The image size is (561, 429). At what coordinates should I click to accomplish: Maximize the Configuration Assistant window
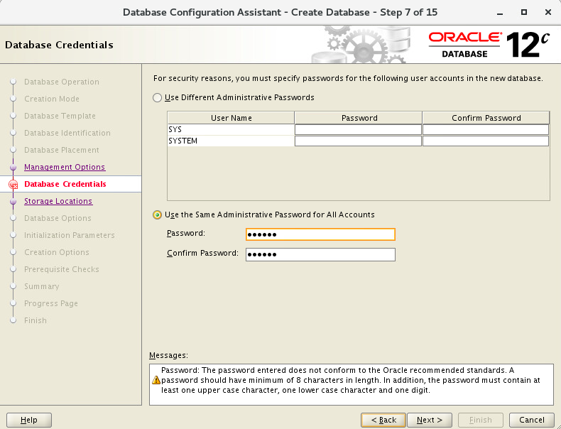tap(524, 12)
